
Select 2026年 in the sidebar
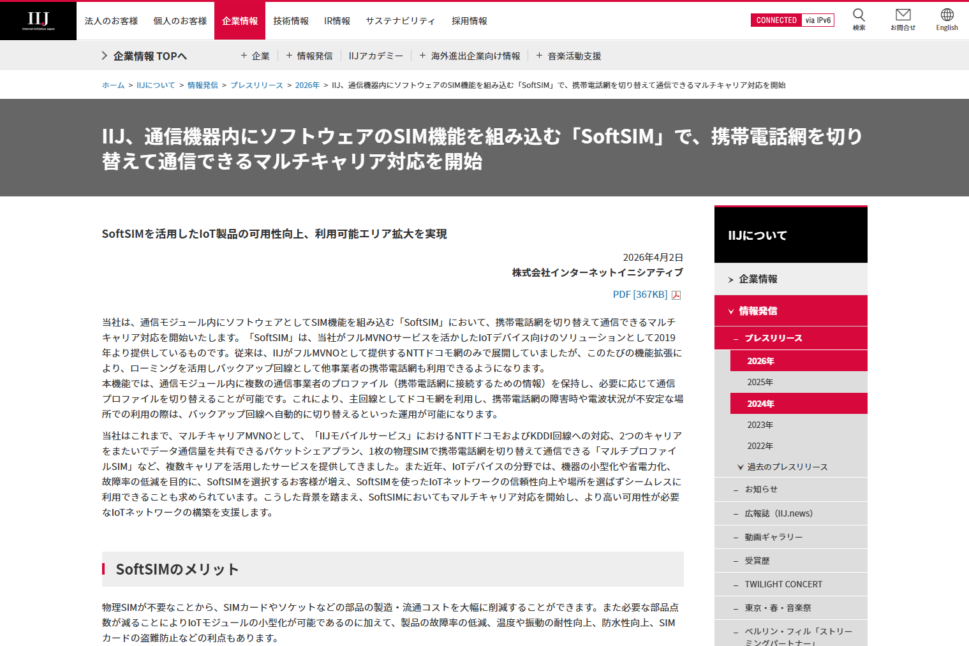pos(799,361)
